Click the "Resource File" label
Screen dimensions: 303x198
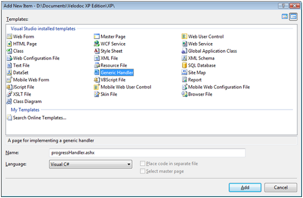114,66
